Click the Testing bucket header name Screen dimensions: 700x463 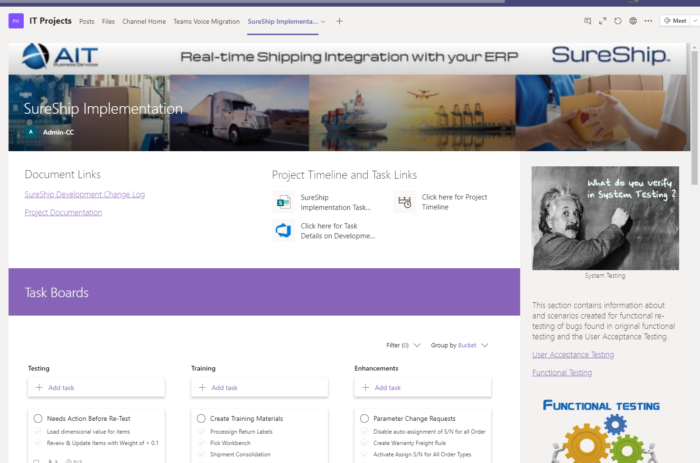[38, 368]
